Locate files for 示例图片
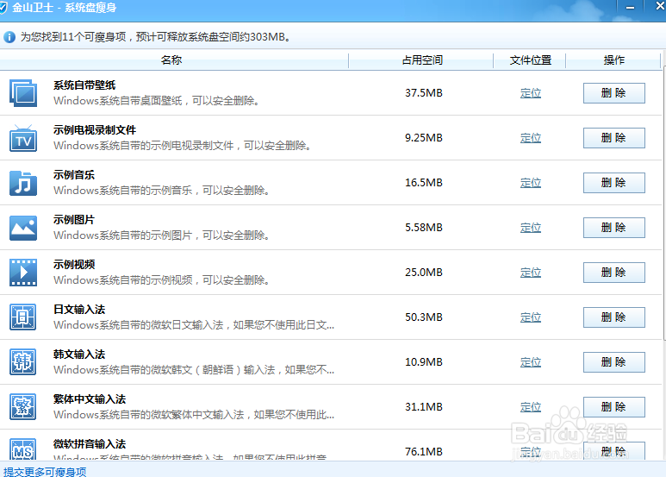The image size is (666, 477). (531, 228)
